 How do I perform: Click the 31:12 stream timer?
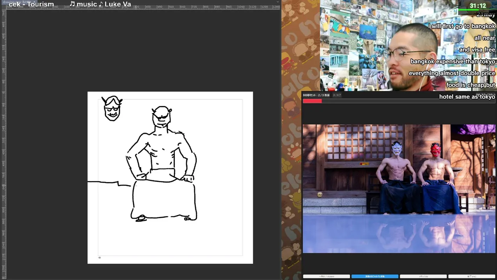coord(478,6)
